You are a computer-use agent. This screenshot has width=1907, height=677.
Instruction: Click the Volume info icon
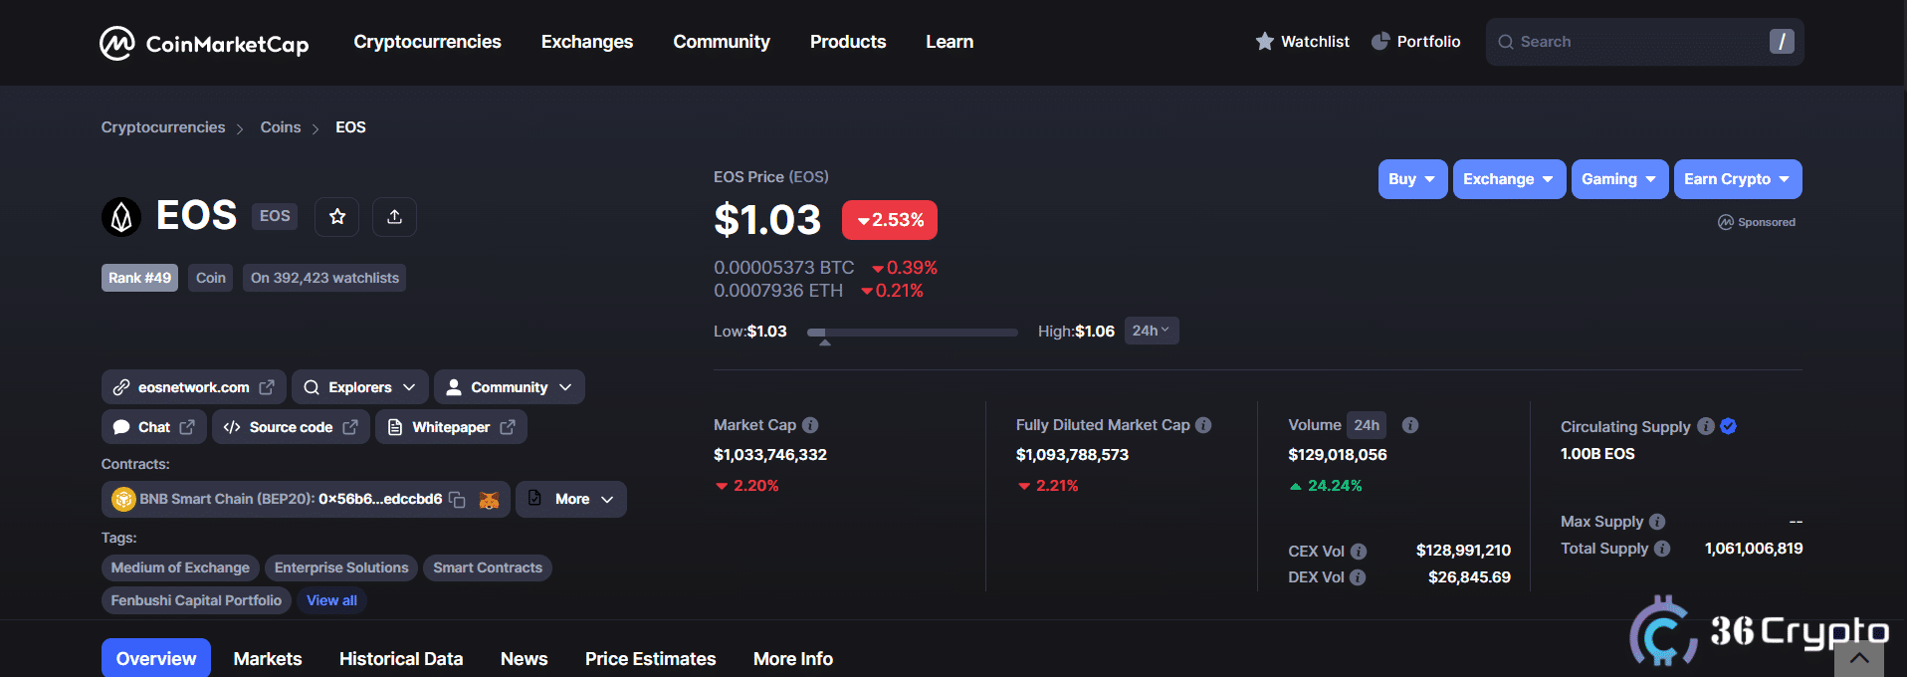click(x=1410, y=425)
